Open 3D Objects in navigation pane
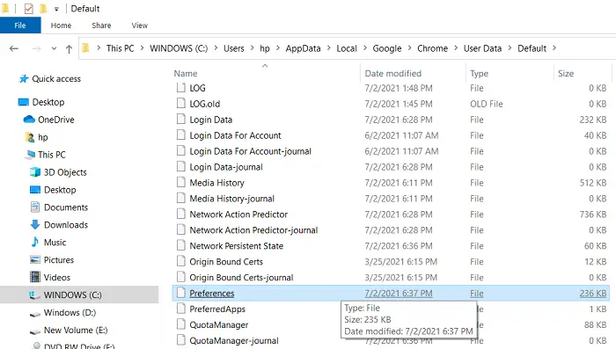 coord(65,172)
